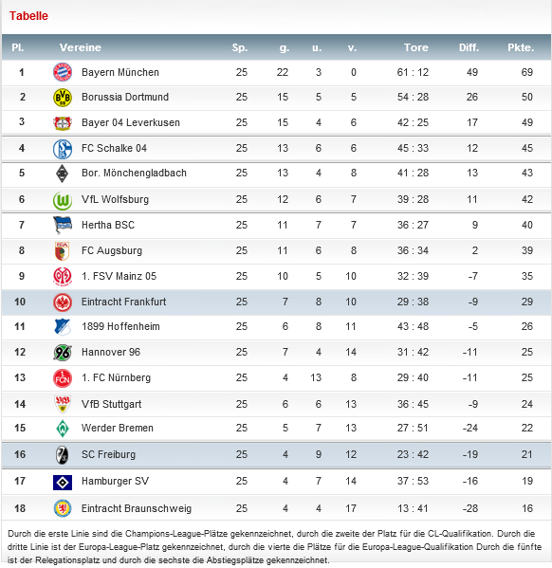Click the VfB Stuttgart team name
Image resolution: width=552 pixels, height=568 pixels.
[x=111, y=404]
